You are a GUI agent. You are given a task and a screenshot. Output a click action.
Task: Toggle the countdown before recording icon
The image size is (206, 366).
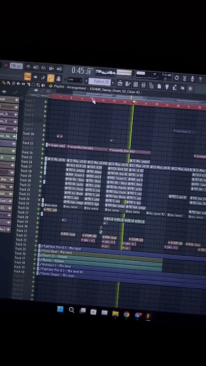[43, 68]
